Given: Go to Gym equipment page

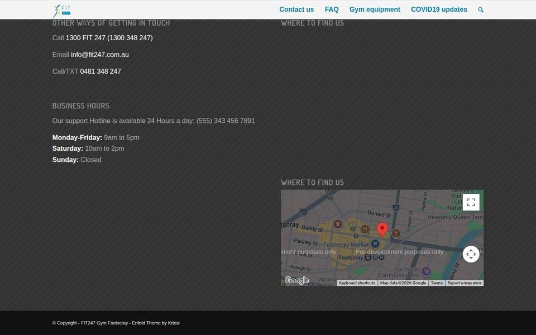Looking at the screenshot, I should (375, 9).
